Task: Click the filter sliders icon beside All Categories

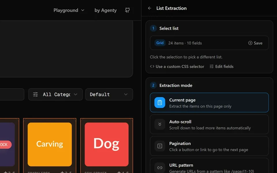Action: (x=35, y=94)
